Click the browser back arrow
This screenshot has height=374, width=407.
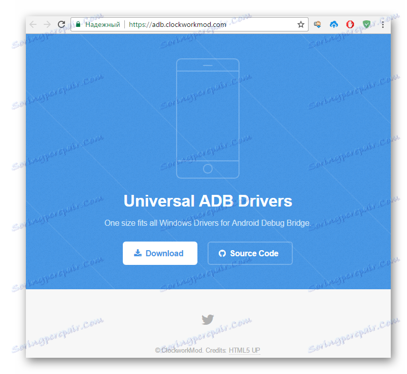coord(33,24)
